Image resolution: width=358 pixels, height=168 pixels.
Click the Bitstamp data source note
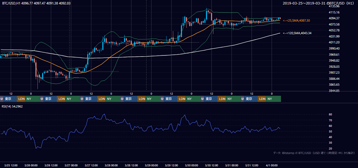(x=314, y=153)
